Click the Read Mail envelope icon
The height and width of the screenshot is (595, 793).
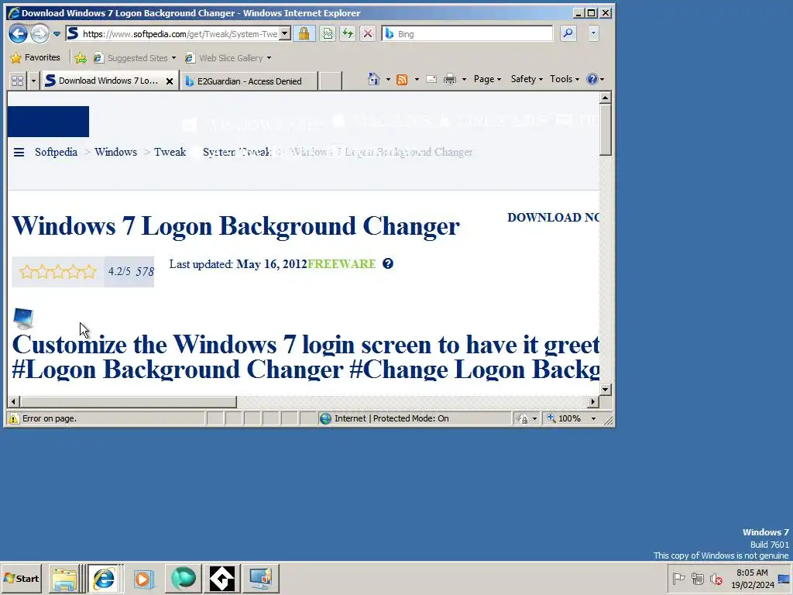431,79
